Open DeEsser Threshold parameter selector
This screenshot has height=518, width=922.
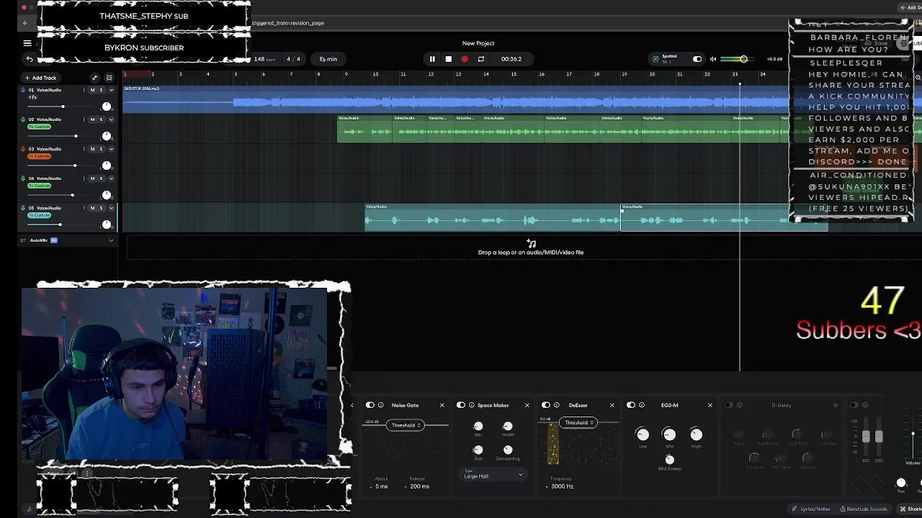point(578,422)
